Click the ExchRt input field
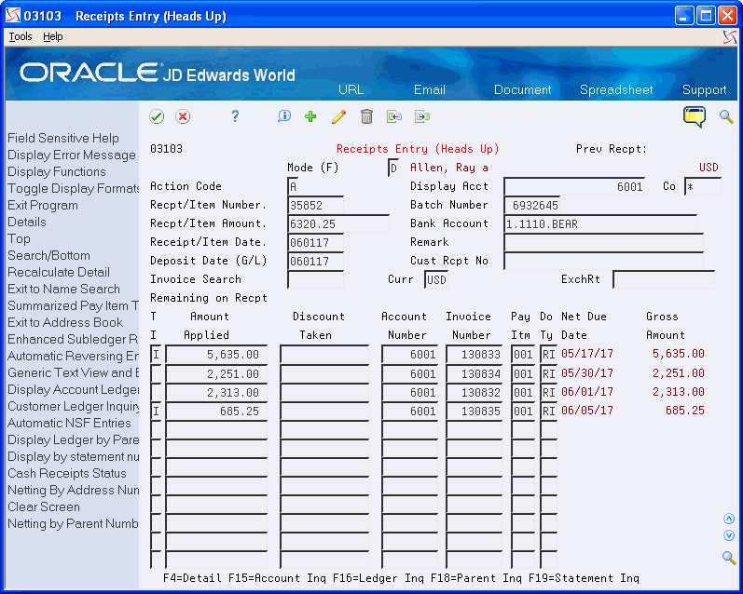The height and width of the screenshot is (594, 743). pyautogui.click(x=664, y=279)
